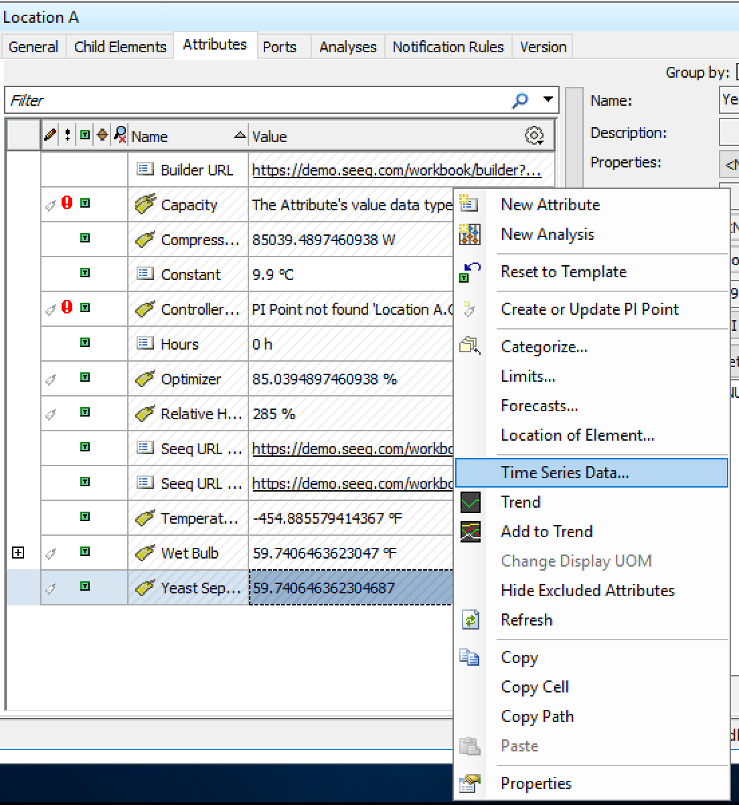The image size is (739, 805).
Task: Click the green template indicator on Hours row
Action: (x=85, y=342)
